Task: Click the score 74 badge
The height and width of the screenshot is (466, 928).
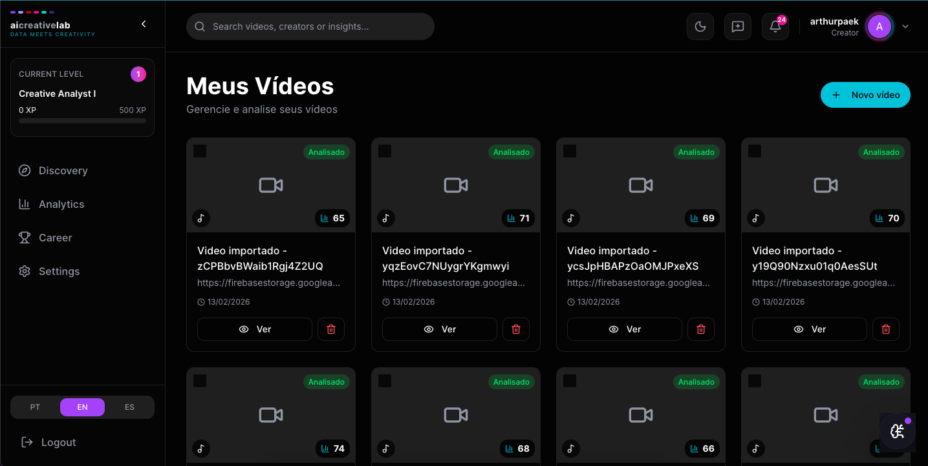Action: pyautogui.click(x=332, y=448)
